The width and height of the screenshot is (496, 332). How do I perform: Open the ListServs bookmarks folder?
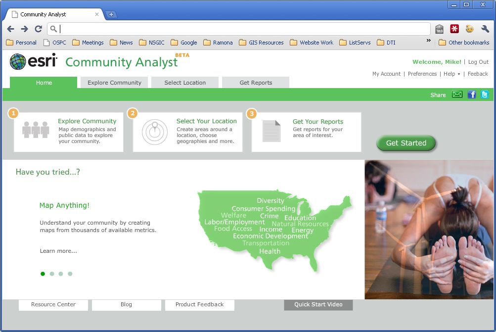pos(355,43)
